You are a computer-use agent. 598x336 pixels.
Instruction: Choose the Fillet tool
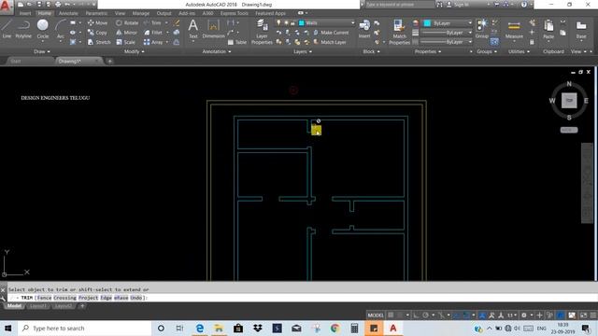(153, 33)
